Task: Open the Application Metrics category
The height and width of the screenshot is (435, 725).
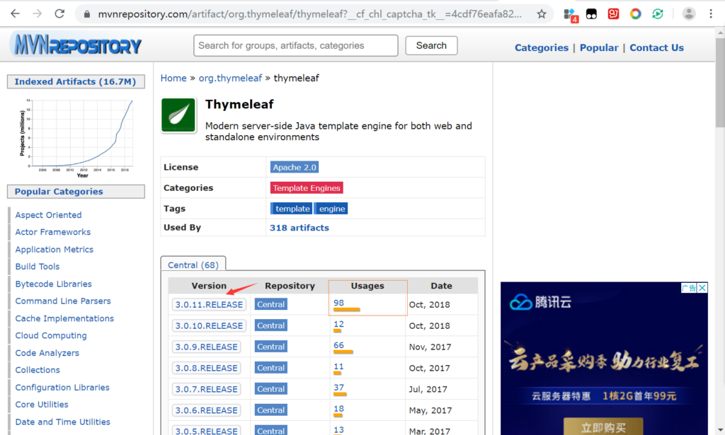Action: coord(54,250)
